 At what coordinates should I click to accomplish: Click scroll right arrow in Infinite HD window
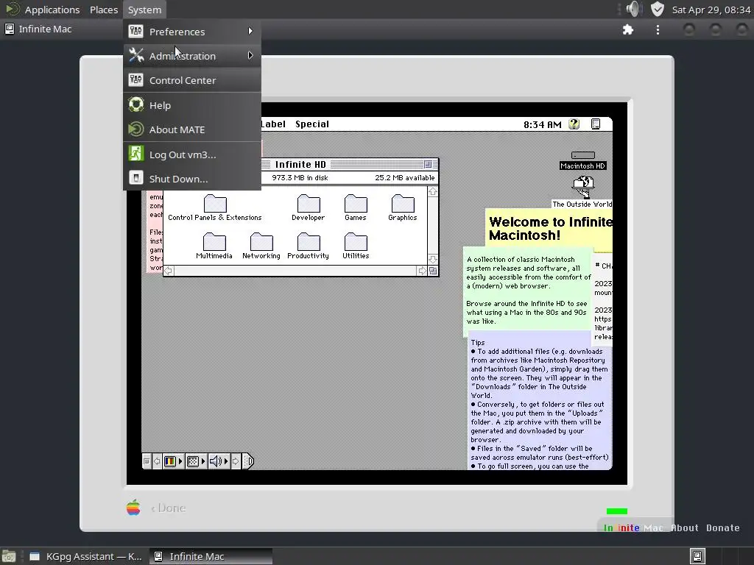click(422, 271)
